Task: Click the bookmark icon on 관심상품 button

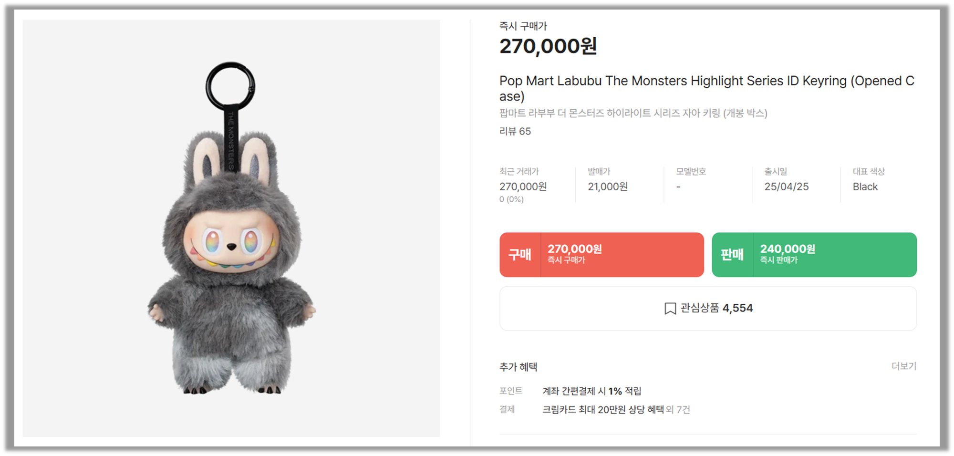Action: [x=670, y=308]
